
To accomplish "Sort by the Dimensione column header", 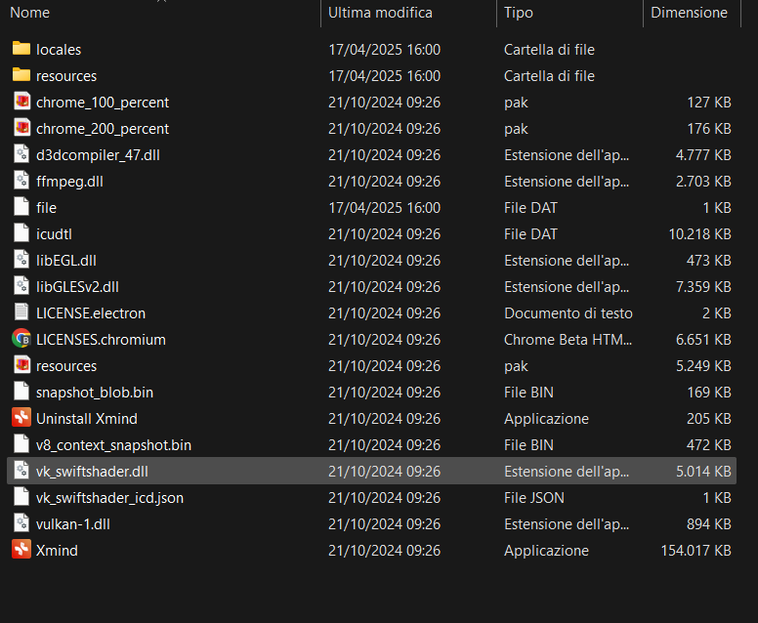I will (x=692, y=13).
